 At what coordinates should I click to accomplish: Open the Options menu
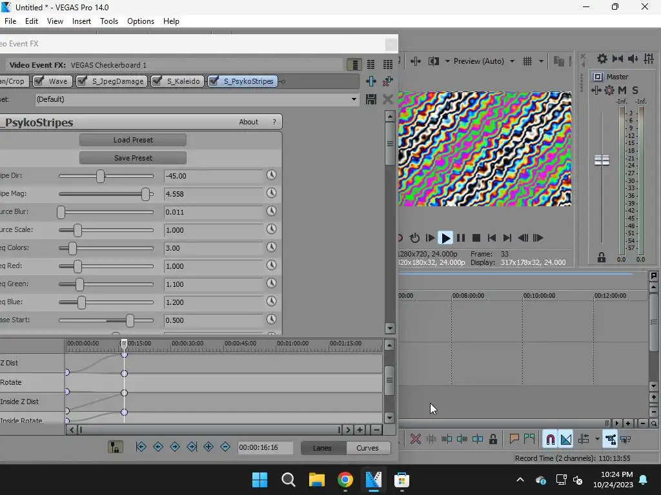pyautogui.click(x=140, y=21)
